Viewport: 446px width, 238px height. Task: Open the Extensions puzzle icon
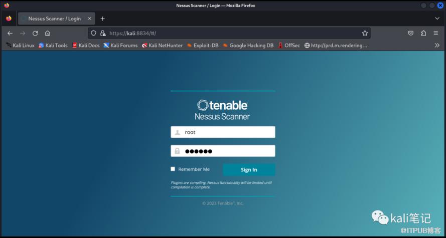[423, 33]
